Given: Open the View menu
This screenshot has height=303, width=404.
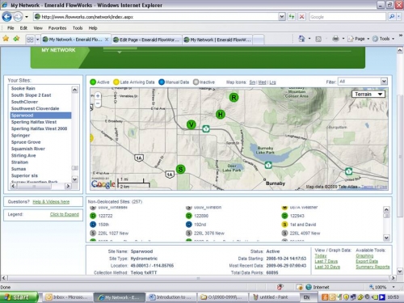Looking at the screenshot, I should pyautogui.click(x=38, y=28).
